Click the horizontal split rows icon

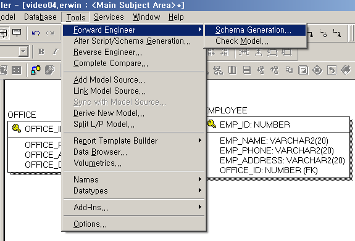pos(246,70)
